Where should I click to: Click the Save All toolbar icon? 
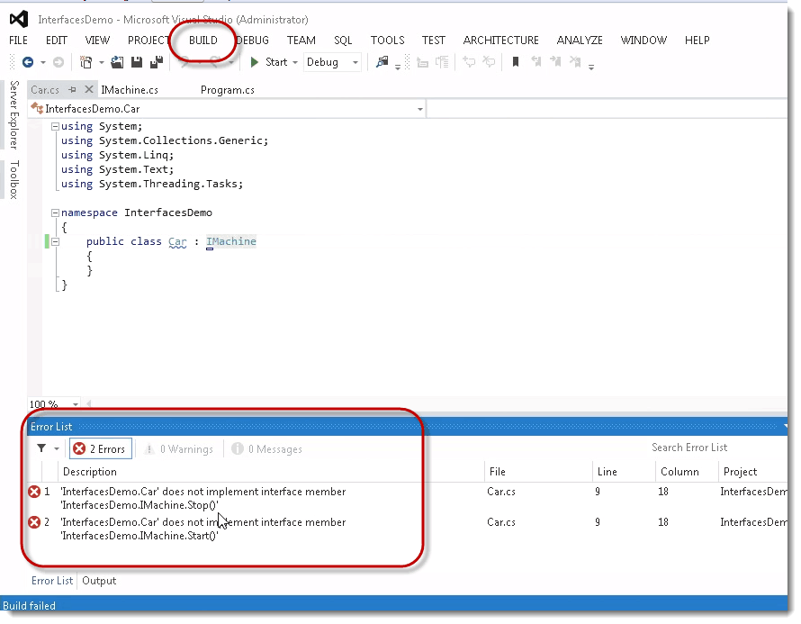coord(157,62)
